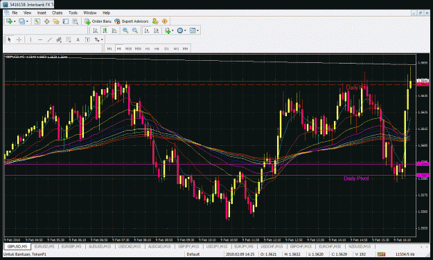Open the Help menu
433x260 pixels.
point(106,12)
